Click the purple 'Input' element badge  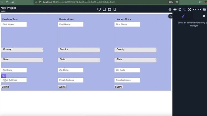[x=4, y=76]
